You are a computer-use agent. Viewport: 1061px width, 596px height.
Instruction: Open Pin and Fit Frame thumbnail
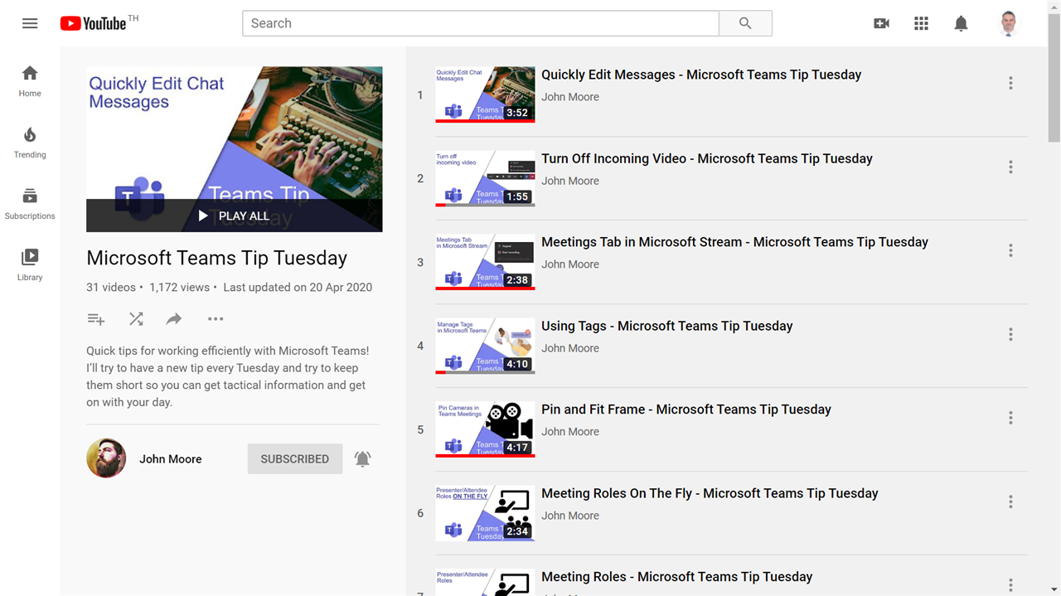point(485,429)
